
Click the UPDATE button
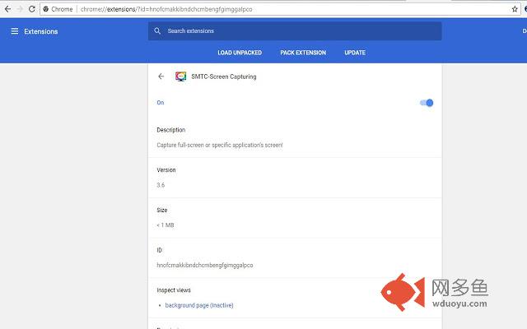(355, 53)
